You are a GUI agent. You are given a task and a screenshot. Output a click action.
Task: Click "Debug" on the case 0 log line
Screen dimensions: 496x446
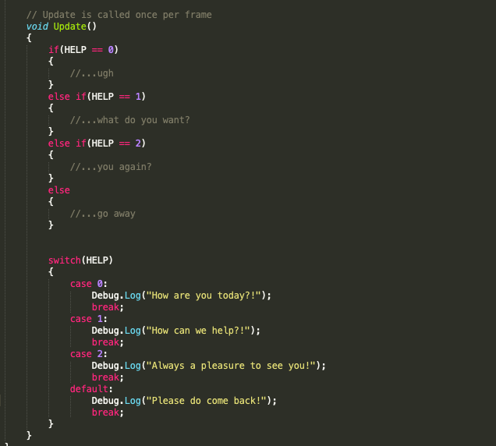tap(105, 296)
